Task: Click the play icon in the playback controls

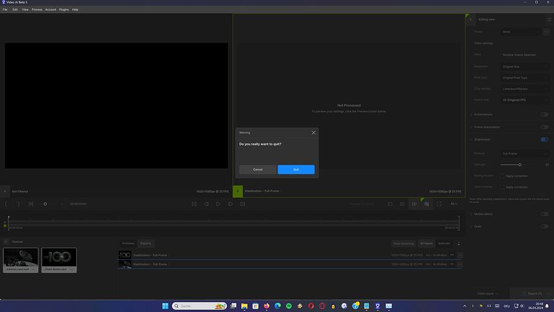Action: (x=218, y=204)
